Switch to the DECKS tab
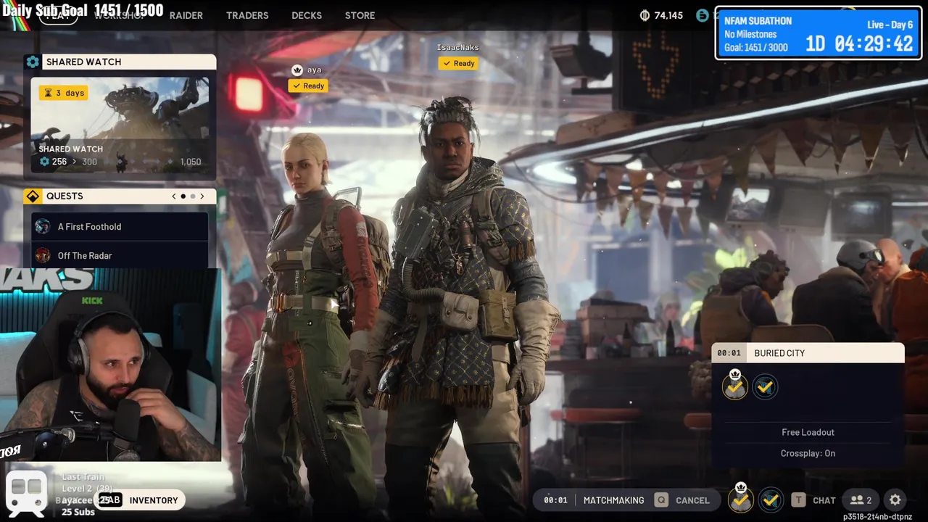The height and width of the screenshot is (522, 928). (307, 15)
